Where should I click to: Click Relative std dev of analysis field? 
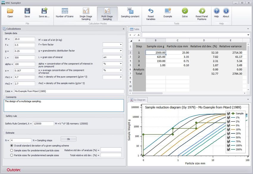[x=111, y=150]
